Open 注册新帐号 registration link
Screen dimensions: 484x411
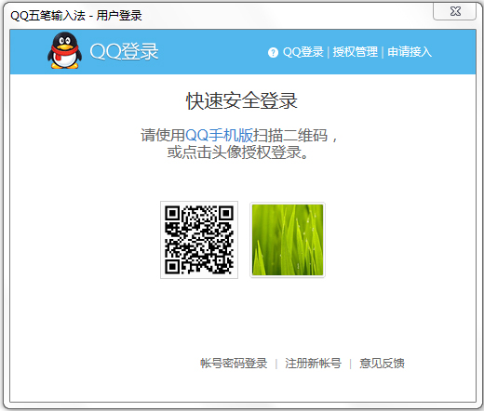pyautogui.click(x=313, y=364)
